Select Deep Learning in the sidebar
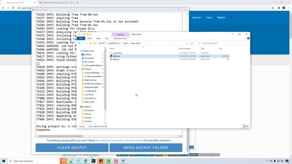The image size is (292, 164). pos(90,80)
